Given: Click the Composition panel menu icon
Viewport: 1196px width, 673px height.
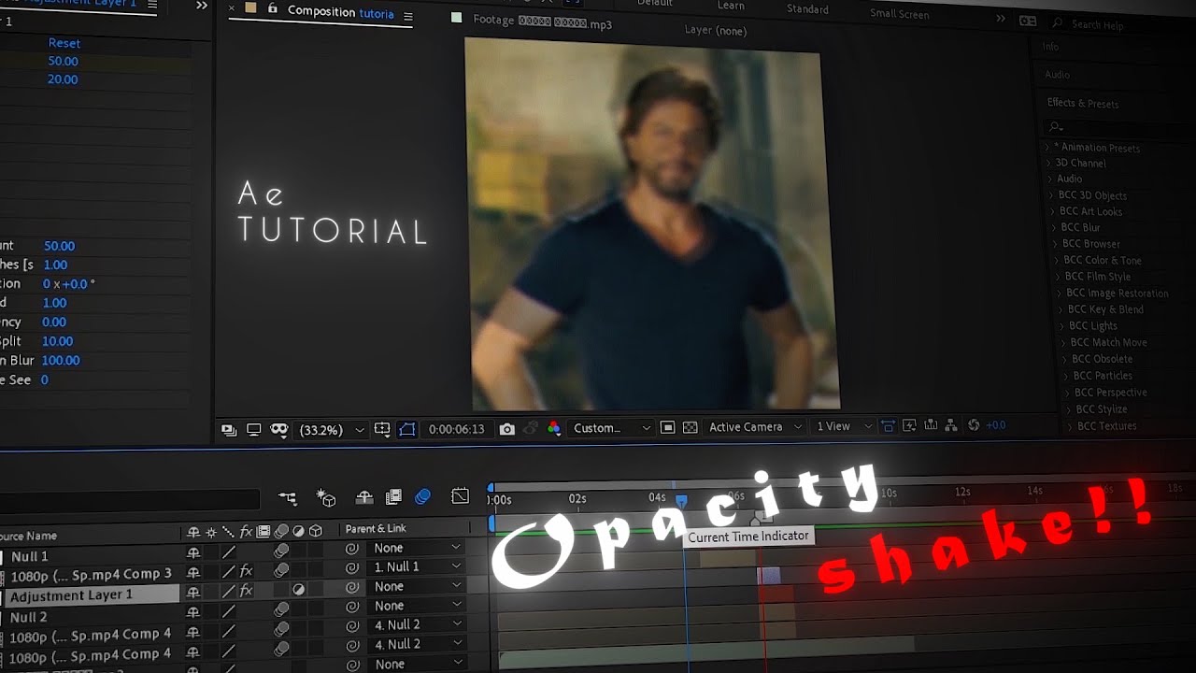Looking at the screenshot, I should click(406, 15).
